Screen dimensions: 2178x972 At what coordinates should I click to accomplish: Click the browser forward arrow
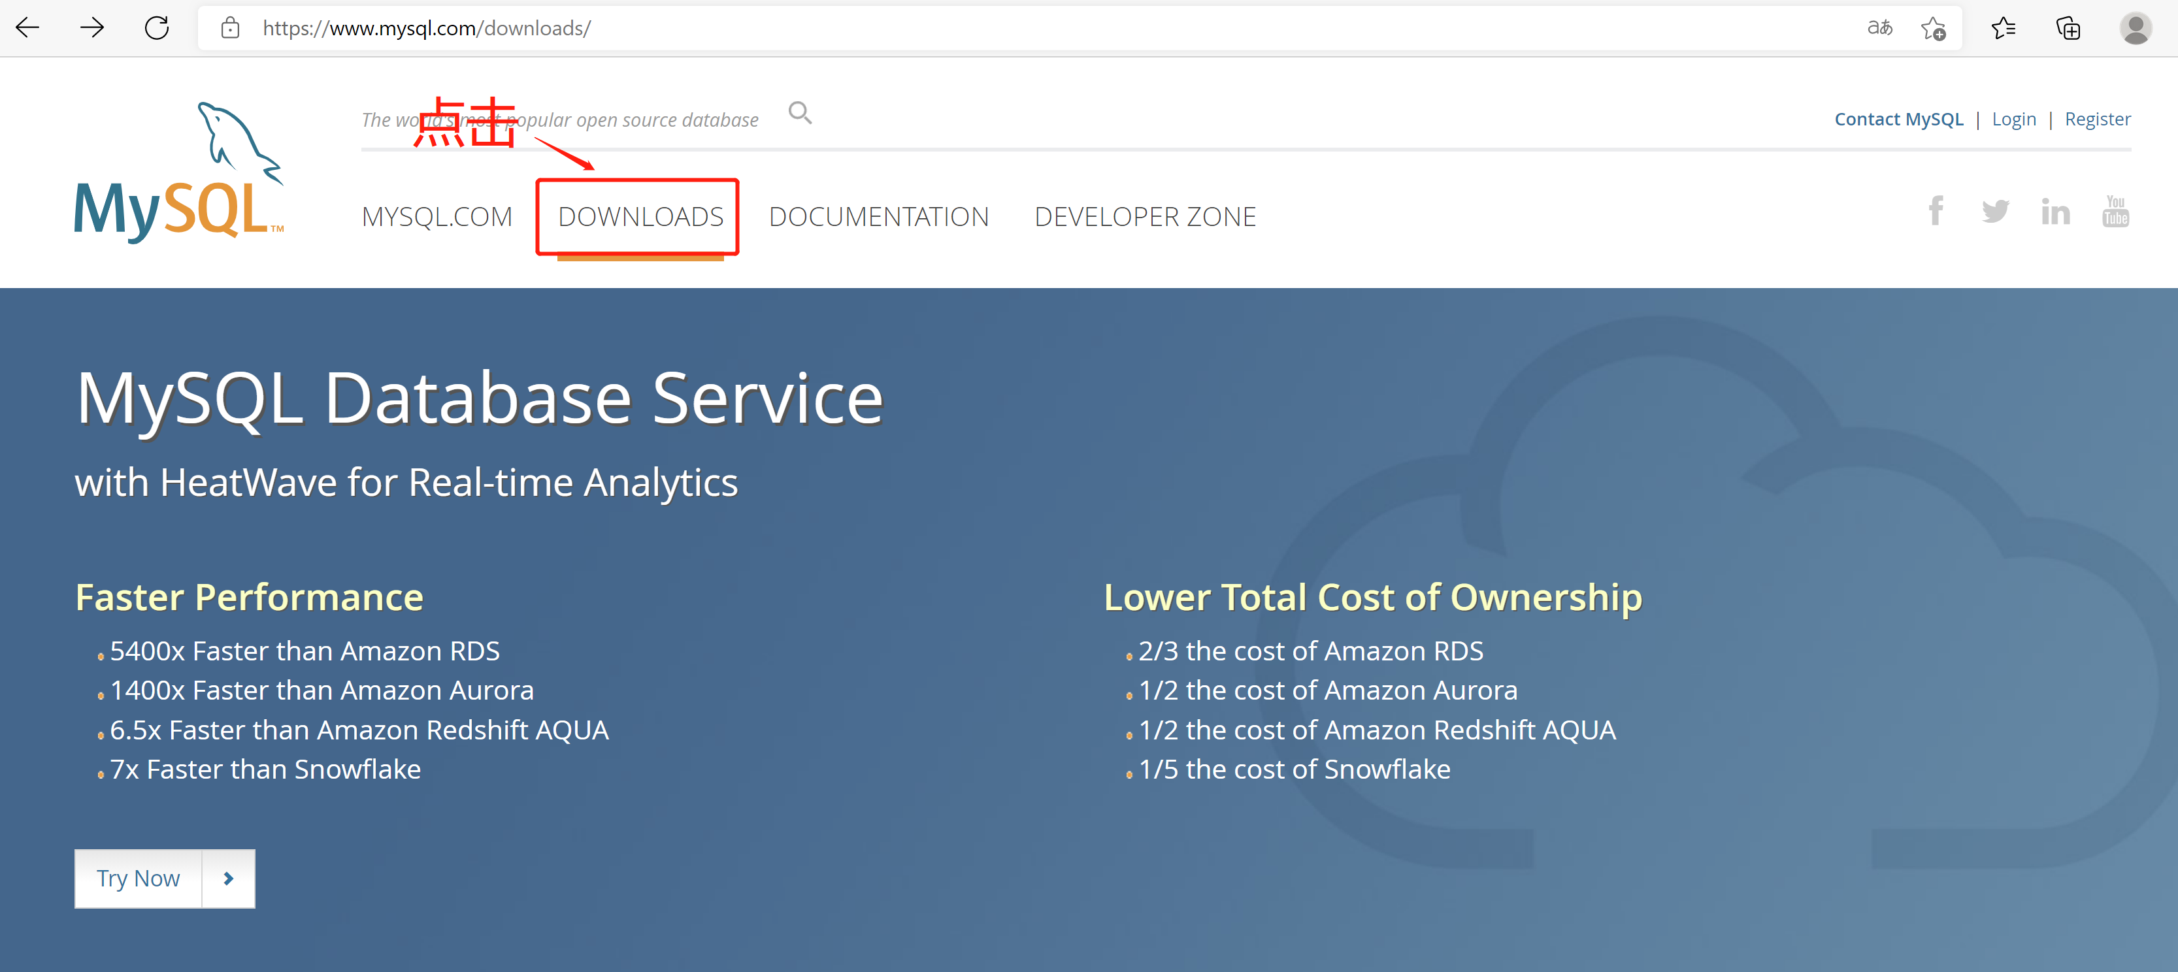tap(92, 28)
